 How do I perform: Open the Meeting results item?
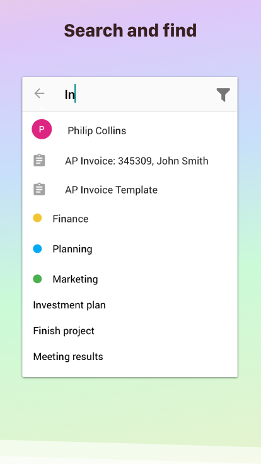pos(68,357)
